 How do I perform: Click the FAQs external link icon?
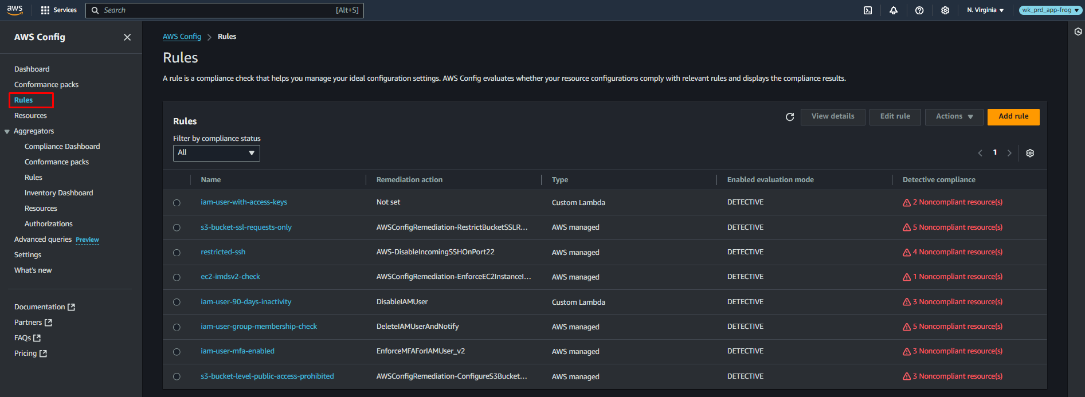pyautogui.click(x=37, y=338)
